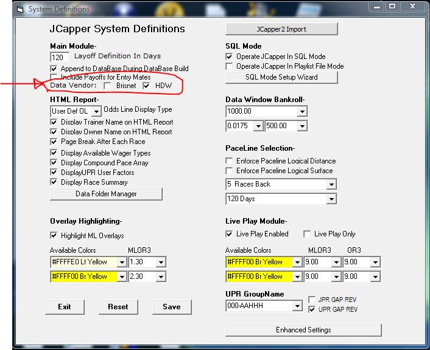Open the 0.0175 bankroll dropdown

click(x=258, y=126)
